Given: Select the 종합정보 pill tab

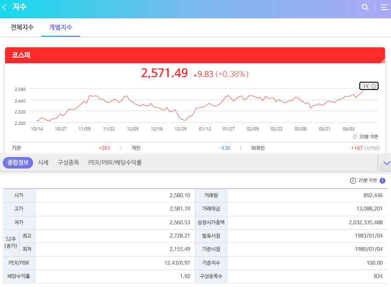Looking at the screenshot, I should click(18, 163).
